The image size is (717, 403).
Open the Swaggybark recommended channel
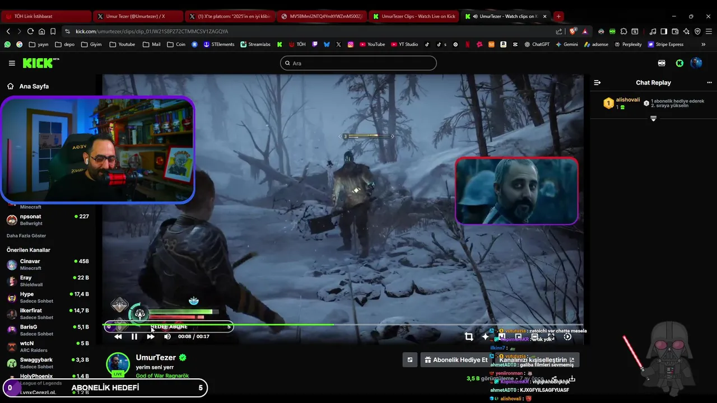(x=48, y=363)
